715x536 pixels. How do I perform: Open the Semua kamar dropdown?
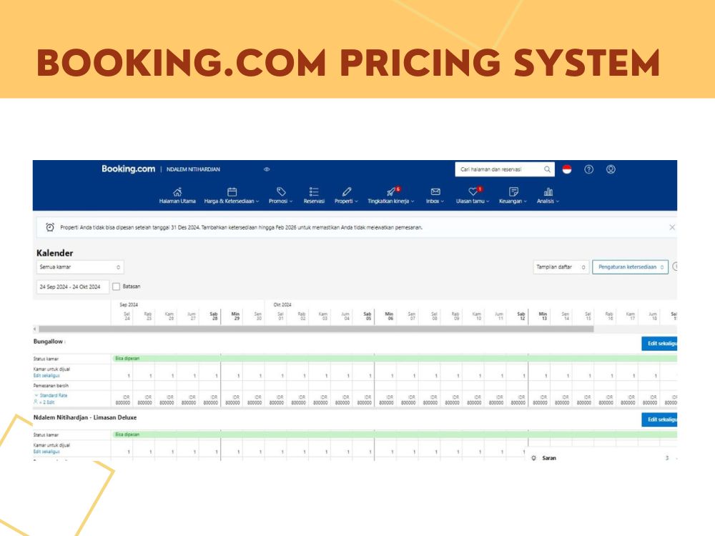tap(80, 267)
